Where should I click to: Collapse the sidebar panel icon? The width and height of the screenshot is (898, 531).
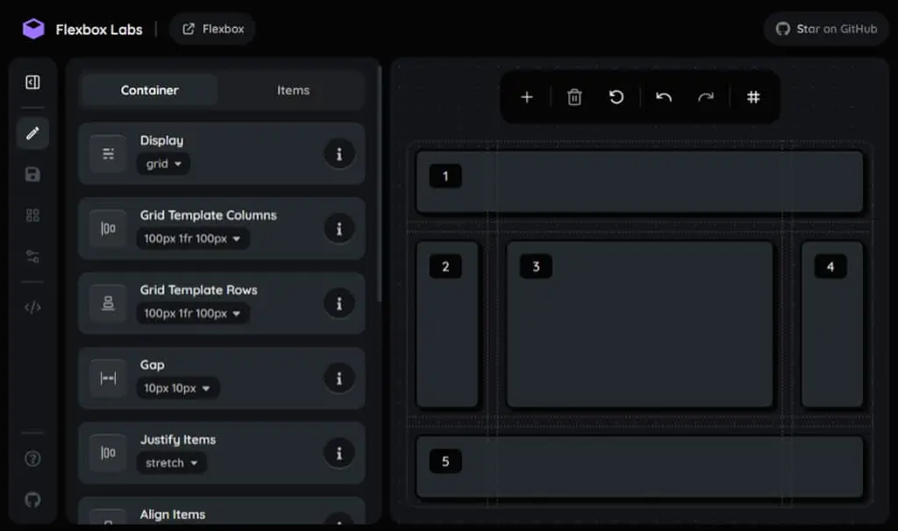click(32, 82)
